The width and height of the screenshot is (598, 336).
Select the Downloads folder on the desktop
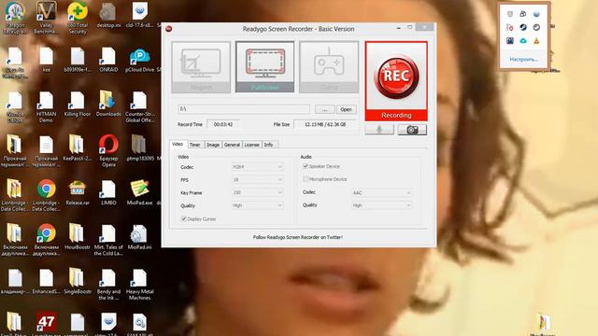(x=108, y=104)
